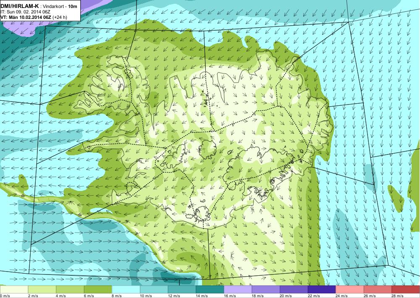Select the salmon 26 m/s legend swatch
The width and height of the screenshot is (420, 298).
tap(378, 290)
